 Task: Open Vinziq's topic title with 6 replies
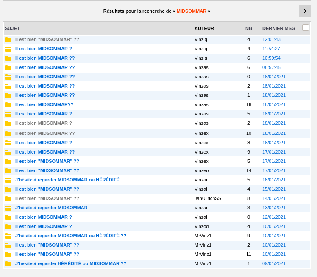coord(45,58)
